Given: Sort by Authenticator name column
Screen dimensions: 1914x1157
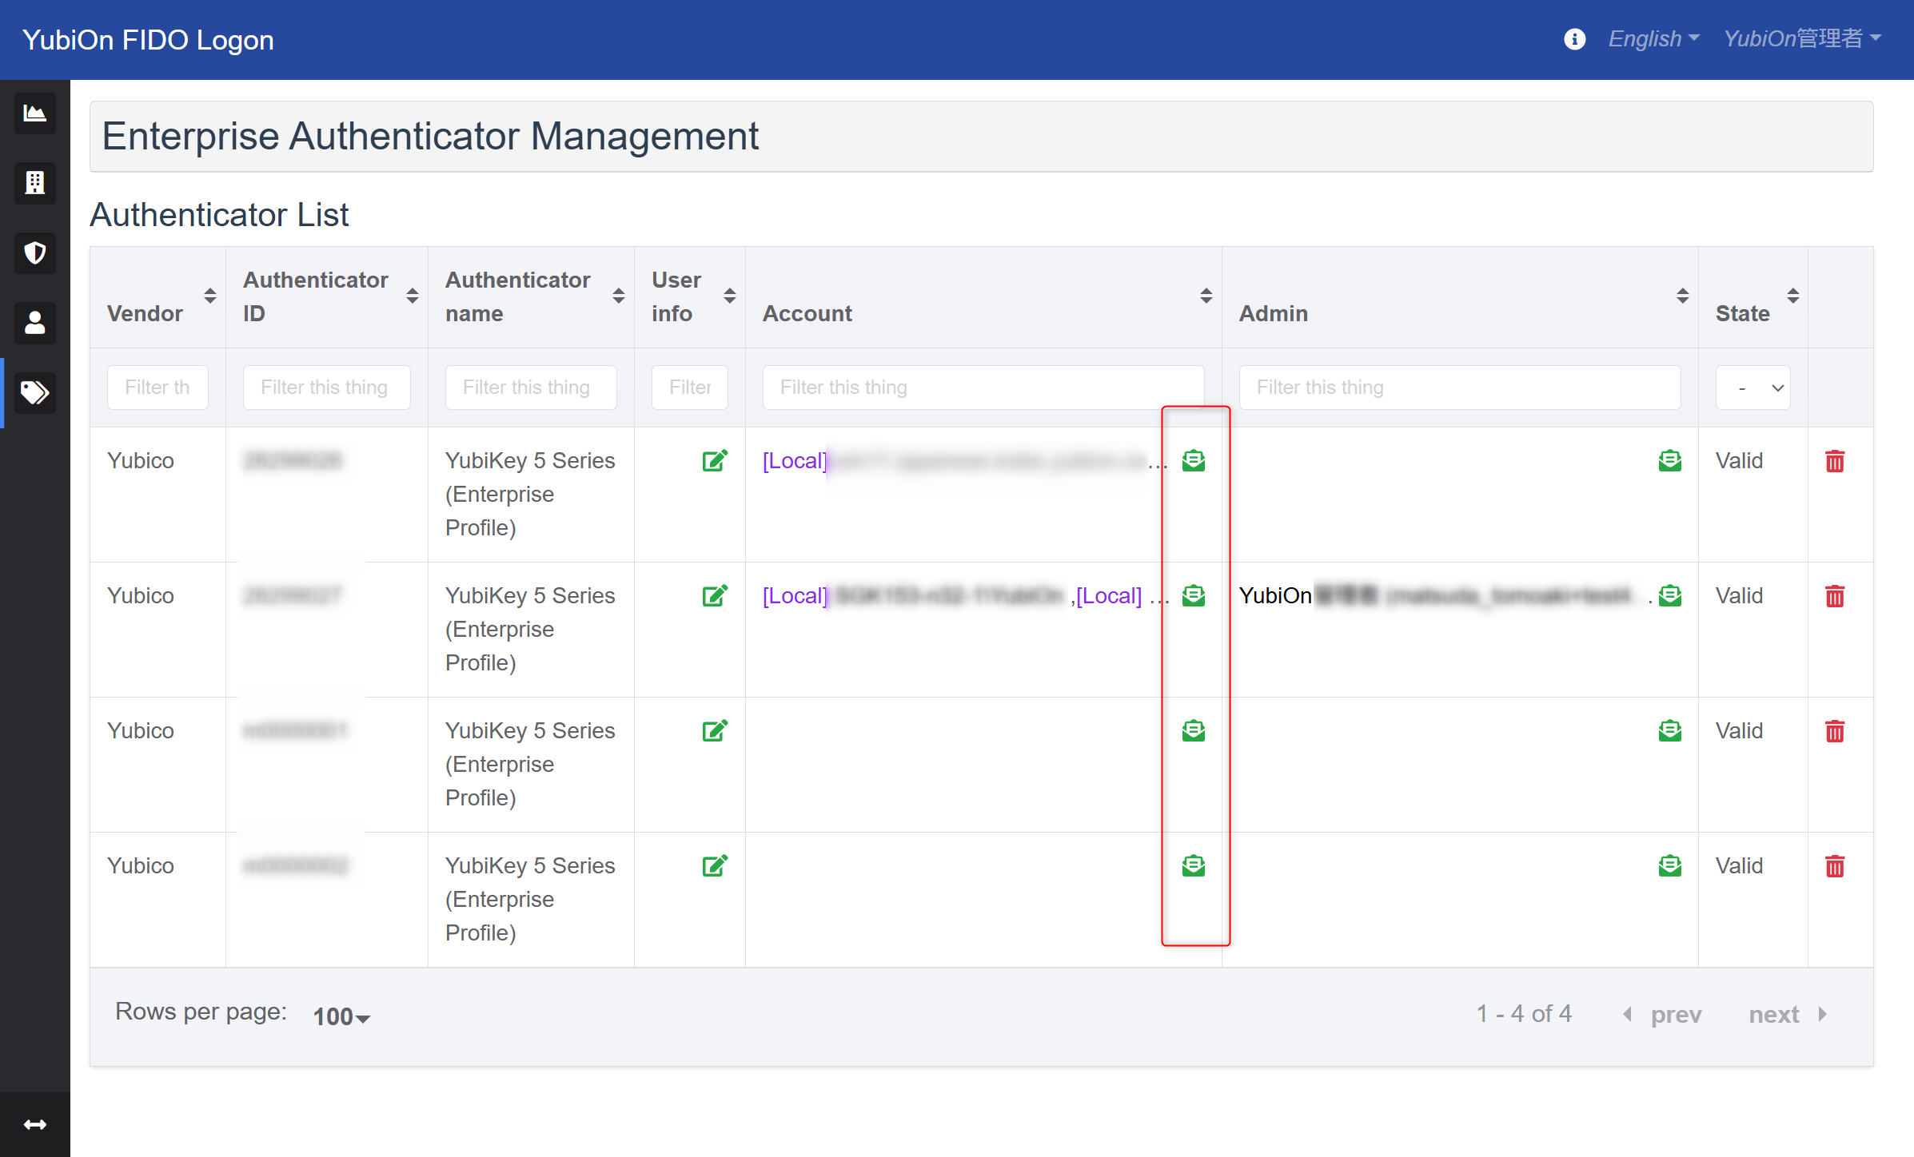Looking at the screenshot, I should click(619, 296).
